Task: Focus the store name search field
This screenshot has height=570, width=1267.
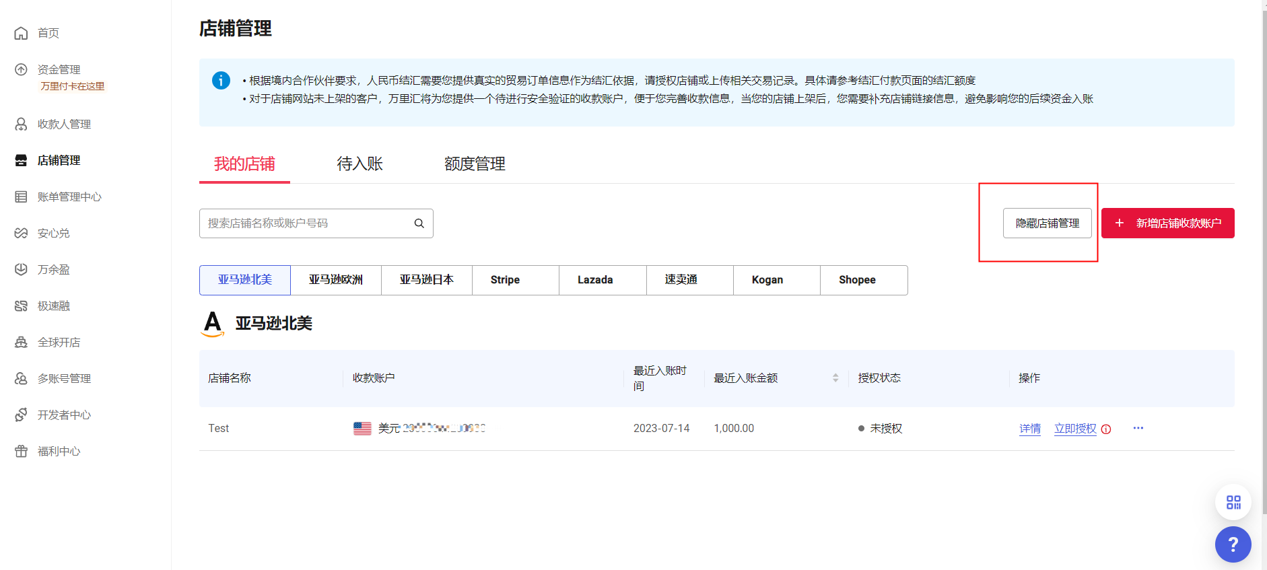Action: pyautogui.click(x=306, y=223)
